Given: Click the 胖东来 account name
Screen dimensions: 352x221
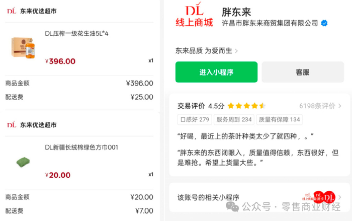Looking at the screenshot, I should coord(236,11).
